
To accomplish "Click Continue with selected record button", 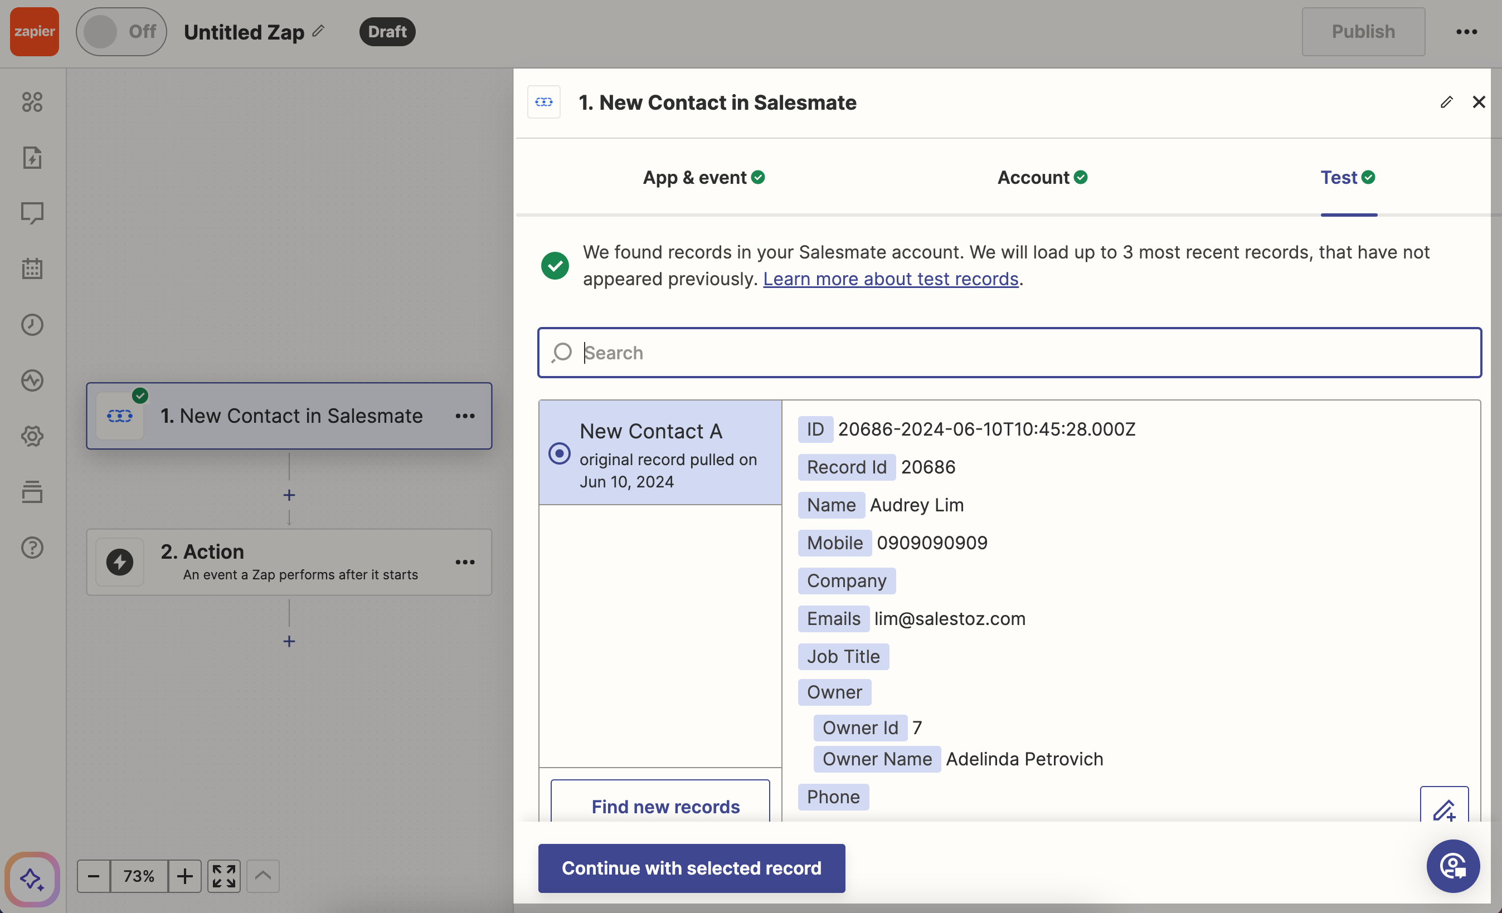I will click(x=691, y=868).
